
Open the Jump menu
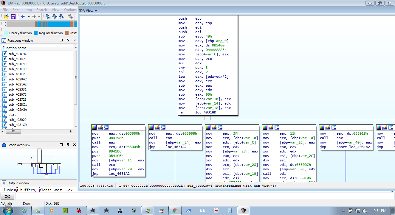pos(27,10)
